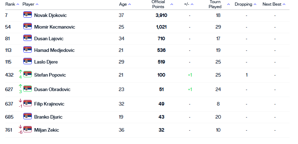Open Branko Djuric's player profile
The height and width of the screenshot is (144, 298).
tap(48, 117)
